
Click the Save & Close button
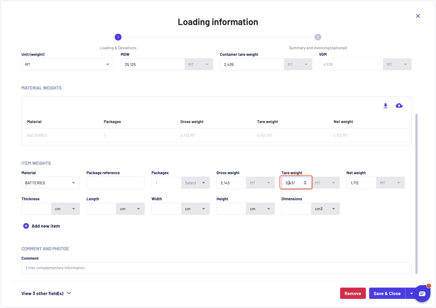coord(387,293)
